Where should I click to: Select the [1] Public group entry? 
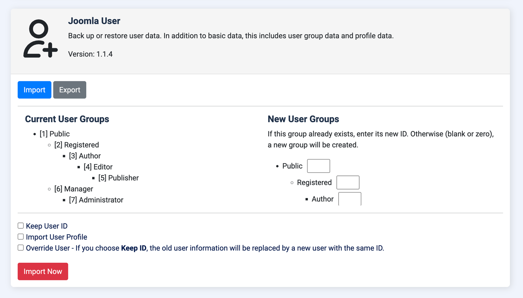pos(55,134)
